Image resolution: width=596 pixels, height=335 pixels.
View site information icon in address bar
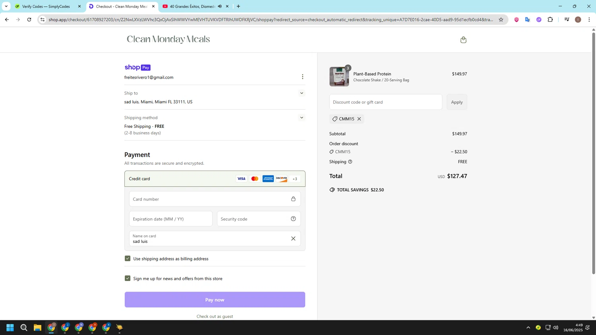point(43,19)
